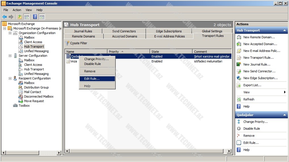The width and height of the screenshot is (289, 162).
Task: Open the Action menu in menu bar
Action: (17, 10)
